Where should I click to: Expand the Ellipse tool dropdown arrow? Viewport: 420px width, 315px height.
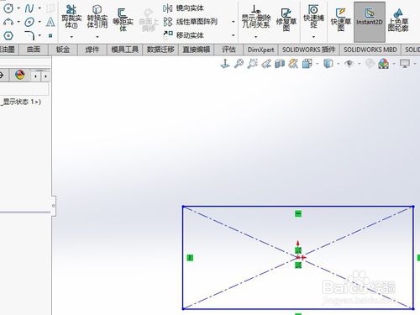coord(39,22)
